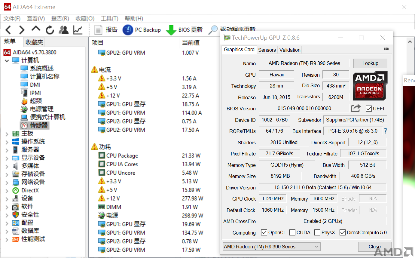This screenshot has height=258, width=415.
Task: Open the 查看(V) menu
Action: (x=36, y=19)
